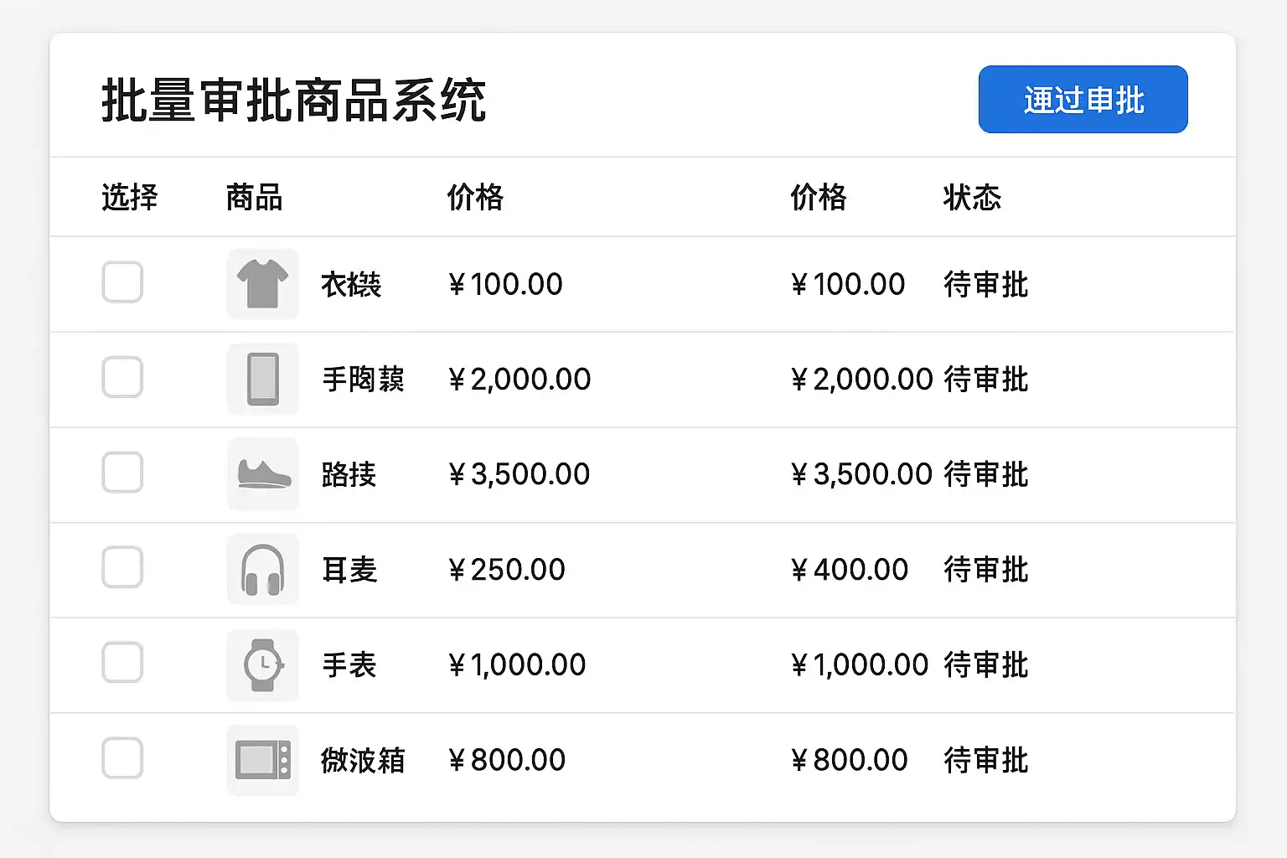
Task: Click the 手表 product name
Action: [x=349, y=665]
